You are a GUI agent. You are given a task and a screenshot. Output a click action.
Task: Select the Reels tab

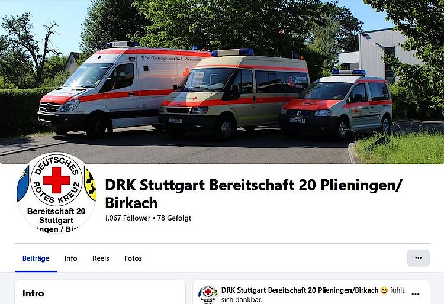(101, 258)
